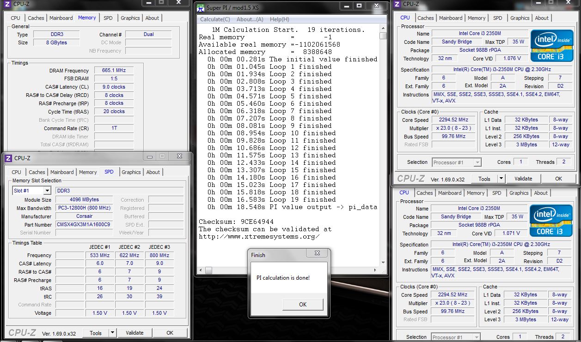Viewport: 581px width, 342px height.
Task: Open Graphics tab in lower CPU window
Action: [x=519, y=193]
